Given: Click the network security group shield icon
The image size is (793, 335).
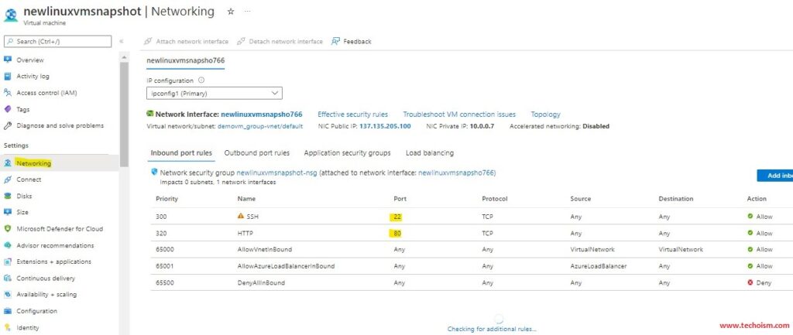Looking at the screenshot, I should point(154,172).
